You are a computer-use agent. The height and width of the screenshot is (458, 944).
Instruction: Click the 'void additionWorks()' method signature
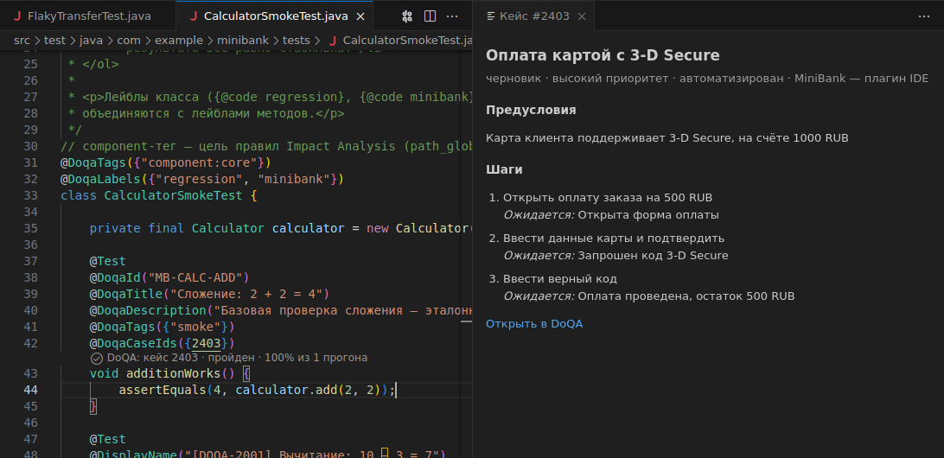tap(169, 373)
